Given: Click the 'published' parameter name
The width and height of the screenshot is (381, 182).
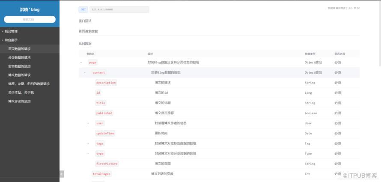Looking at the screenshot, I should click(104, 113).
